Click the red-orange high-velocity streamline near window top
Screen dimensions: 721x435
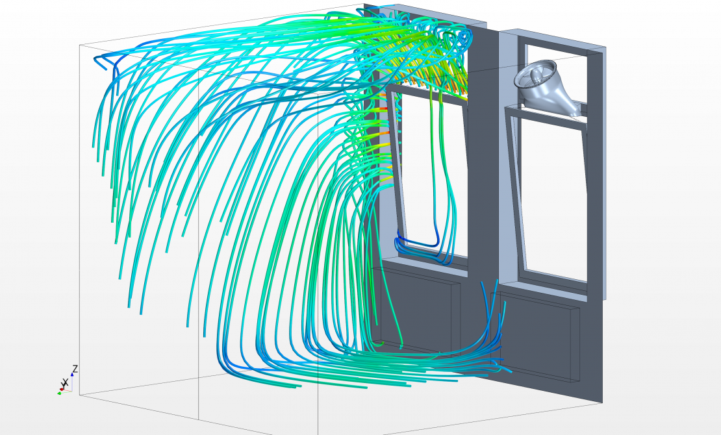click(383, 131)
